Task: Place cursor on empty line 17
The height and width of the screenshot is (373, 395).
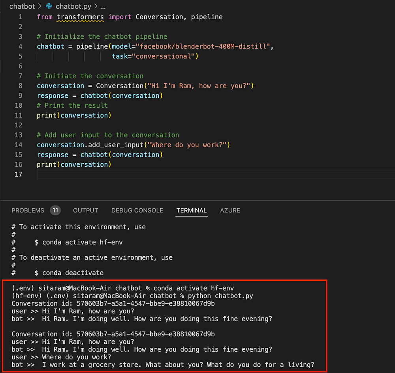Action: [x=216, y=174]
